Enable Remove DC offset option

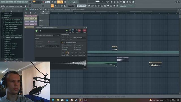[67, 45]
